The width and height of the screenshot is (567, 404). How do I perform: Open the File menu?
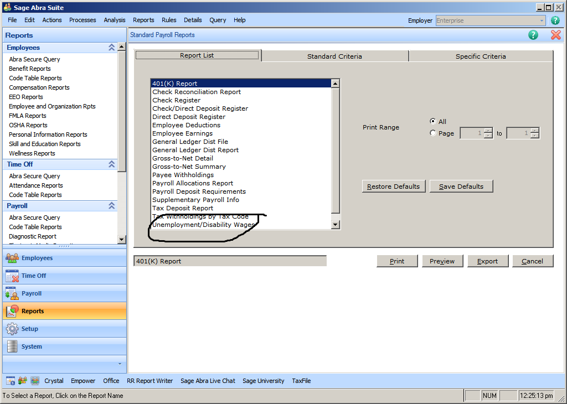click(x=12, y=20)
